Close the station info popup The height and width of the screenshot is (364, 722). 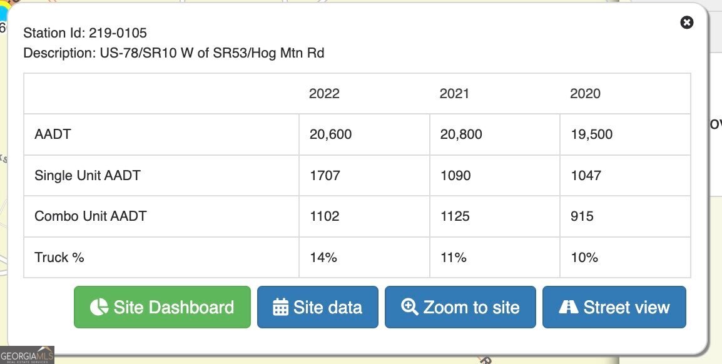tap(687, 23)
